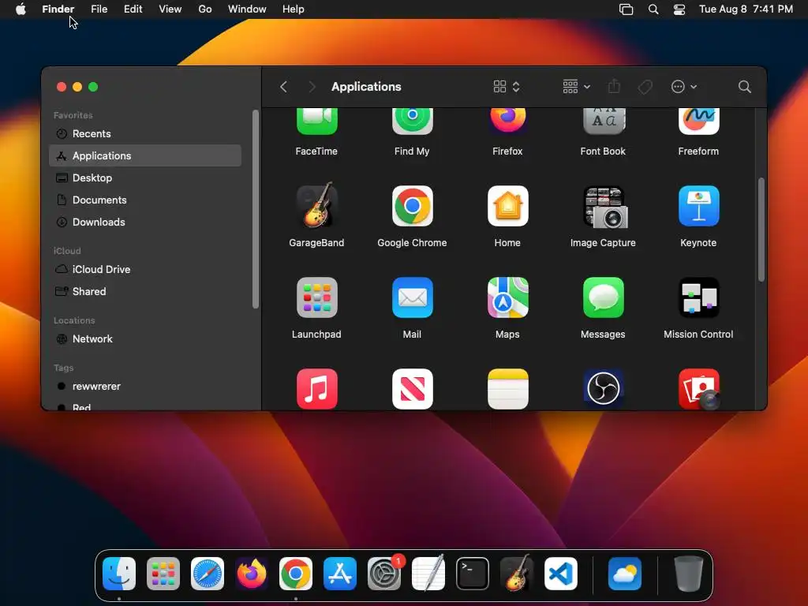Select the Mission Control app icon
808x606 pixels.
point(699,297)
